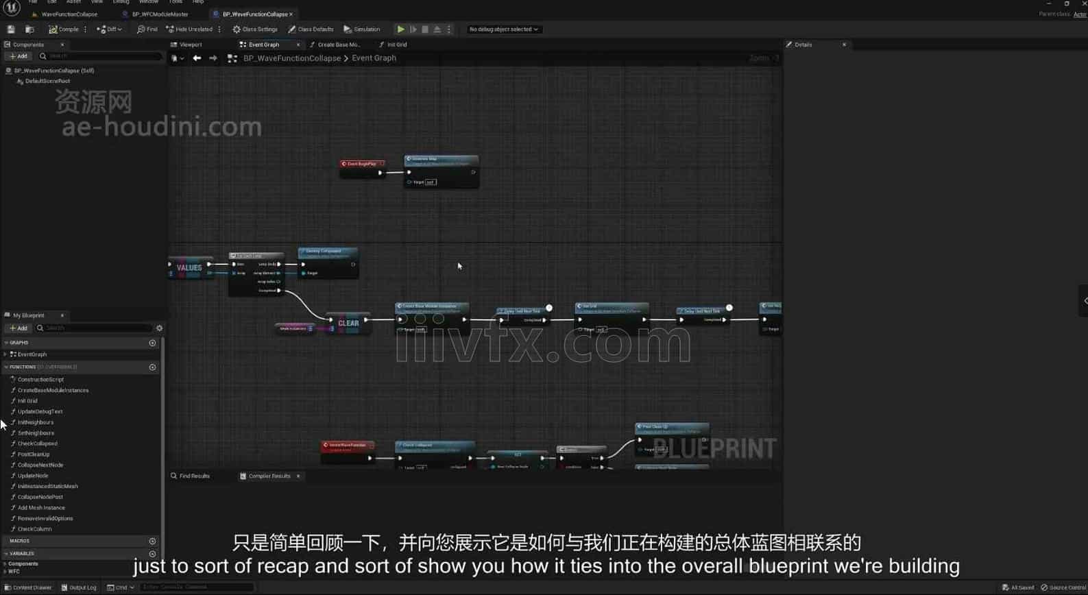
Task: Open the play options three-dot menu
Action: [x=449, y=29]
